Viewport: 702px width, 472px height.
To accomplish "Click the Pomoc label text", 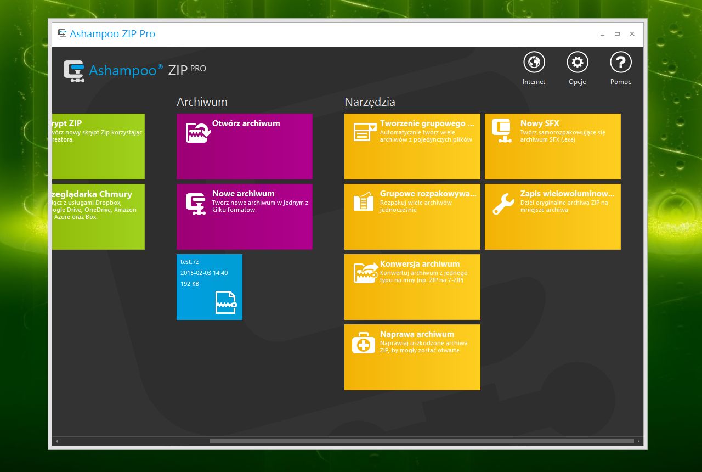I will coord(621,82).
